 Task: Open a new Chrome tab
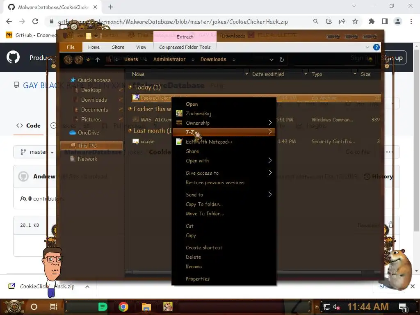111,7
